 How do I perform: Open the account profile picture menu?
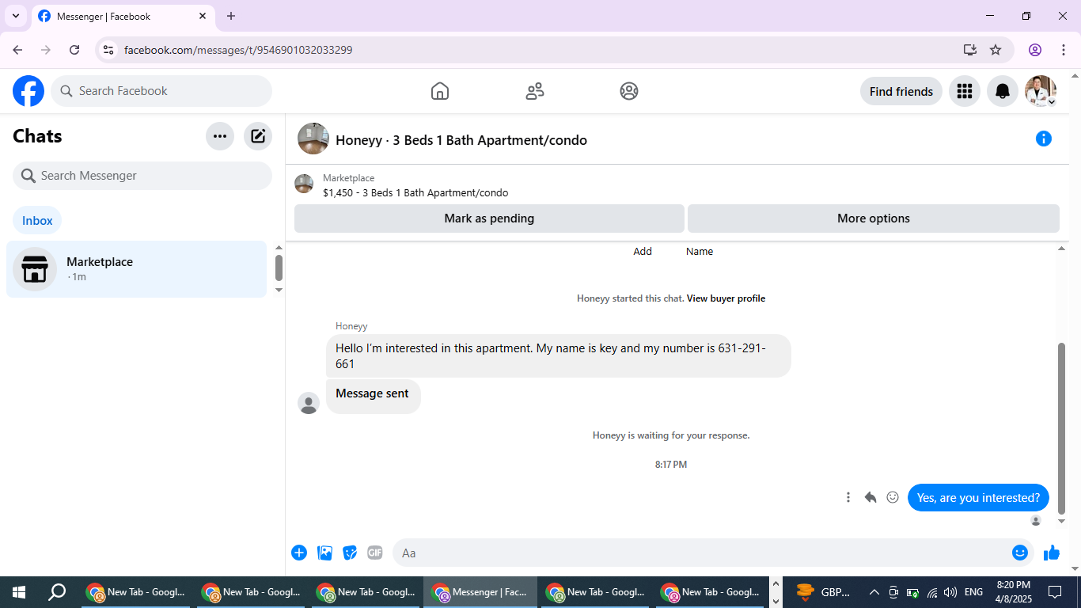tap(1041, 91)
